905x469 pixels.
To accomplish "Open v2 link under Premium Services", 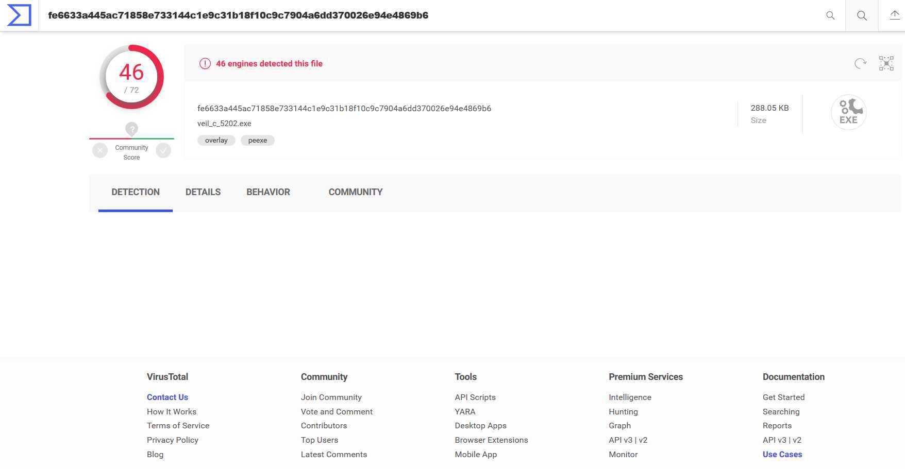I will [643, 440].
